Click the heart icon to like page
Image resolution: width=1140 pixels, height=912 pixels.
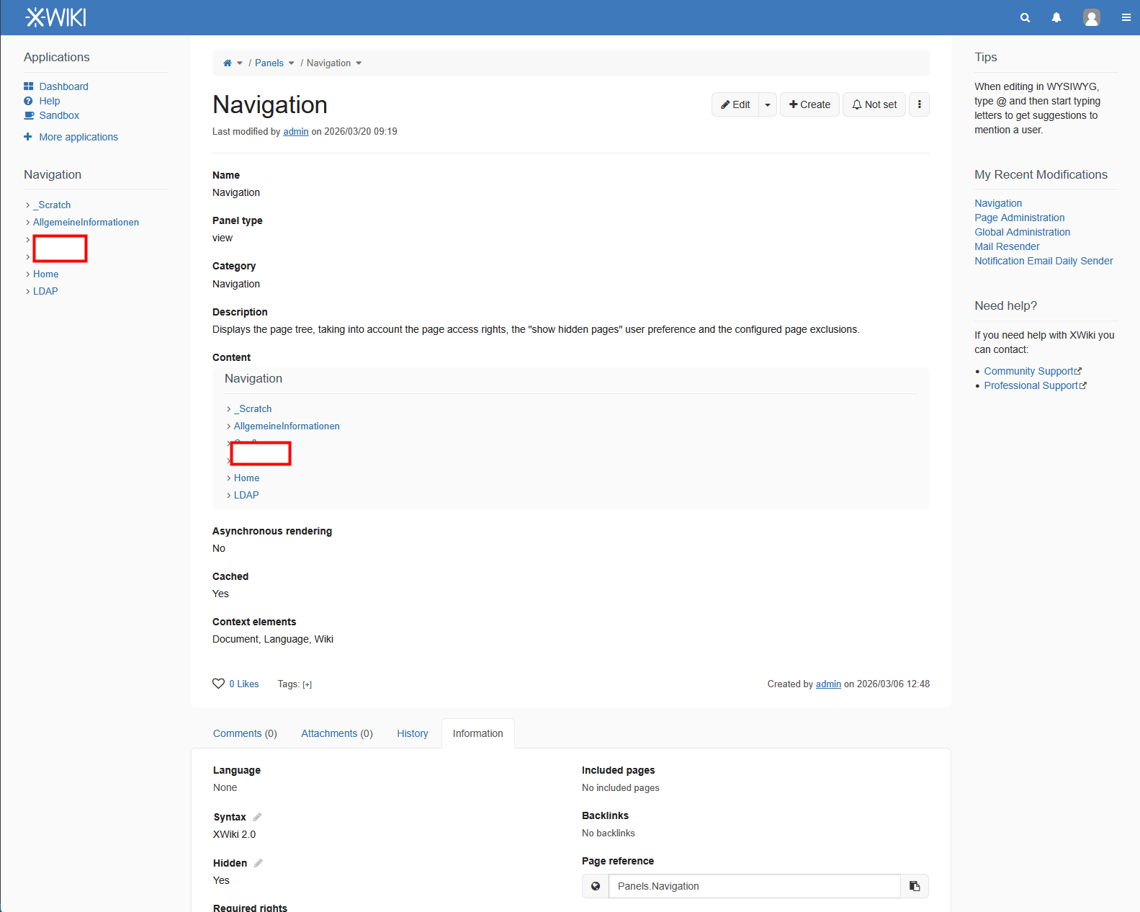pyautogui.click(x=218, y=684)
